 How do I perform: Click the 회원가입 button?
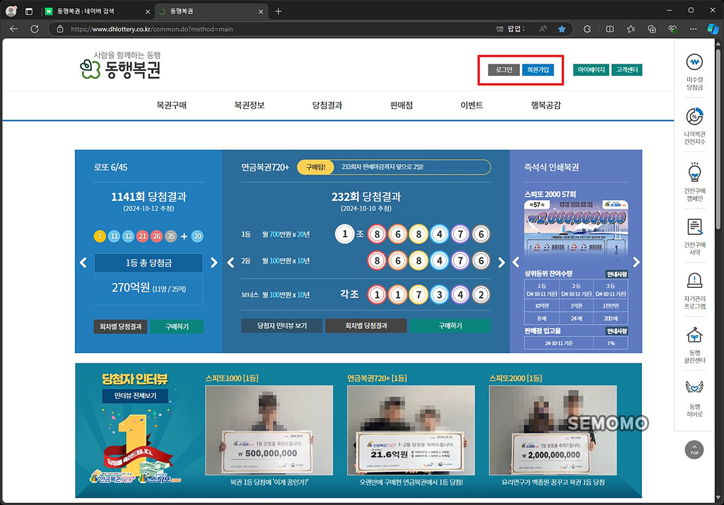pyautogui.click(x=538, y=70)
